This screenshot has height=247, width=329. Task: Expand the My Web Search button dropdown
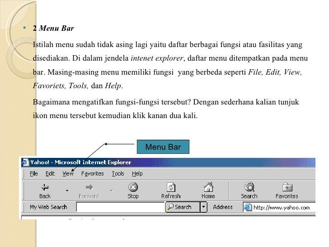click(x=203, y=207)
